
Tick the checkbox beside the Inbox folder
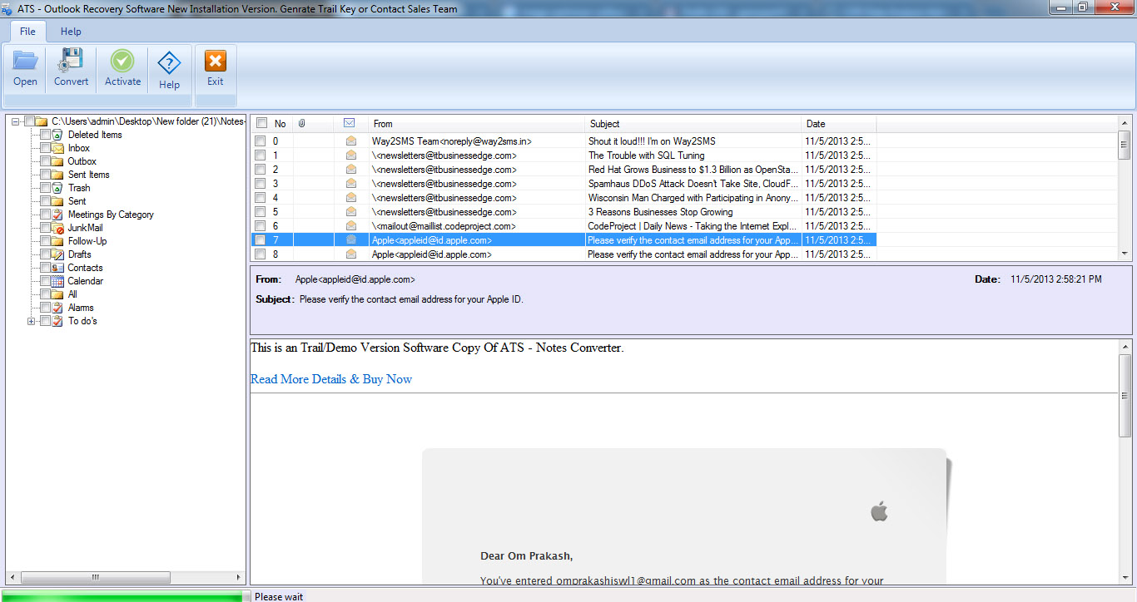(x=45, y=147)
